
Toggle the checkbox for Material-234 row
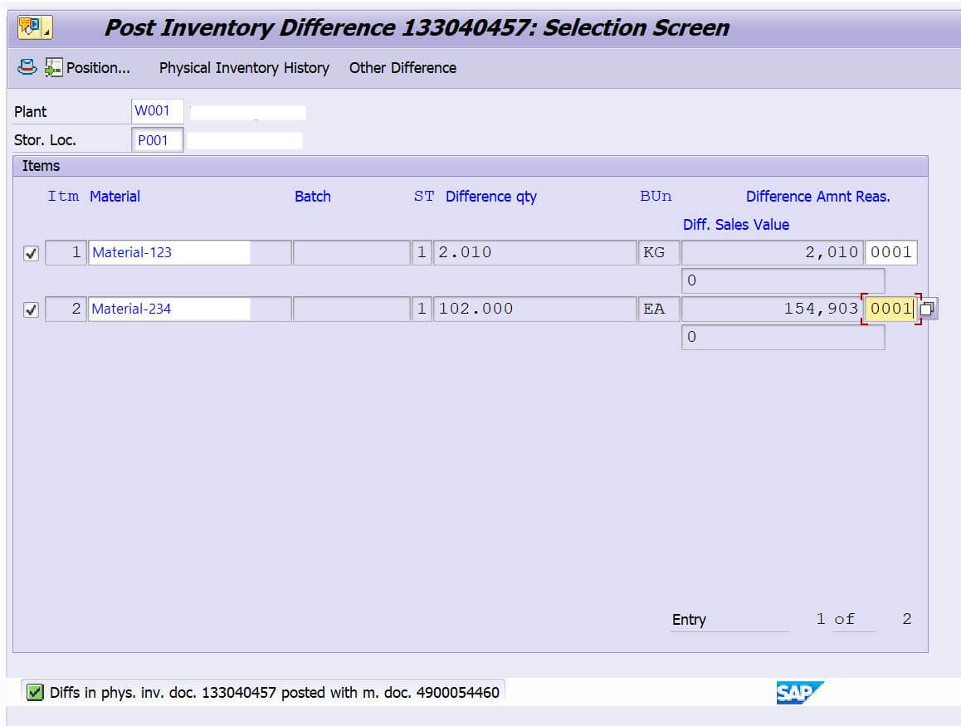tap(32, 310)
